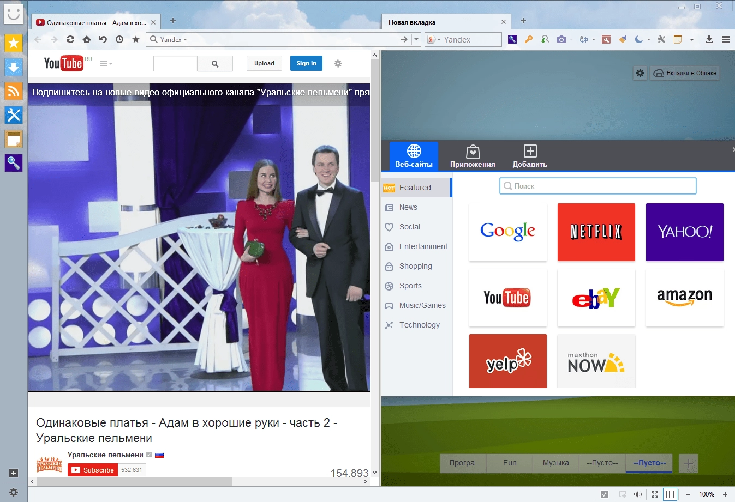
Task: Click the snapshot camera icon
Action: 561,39
